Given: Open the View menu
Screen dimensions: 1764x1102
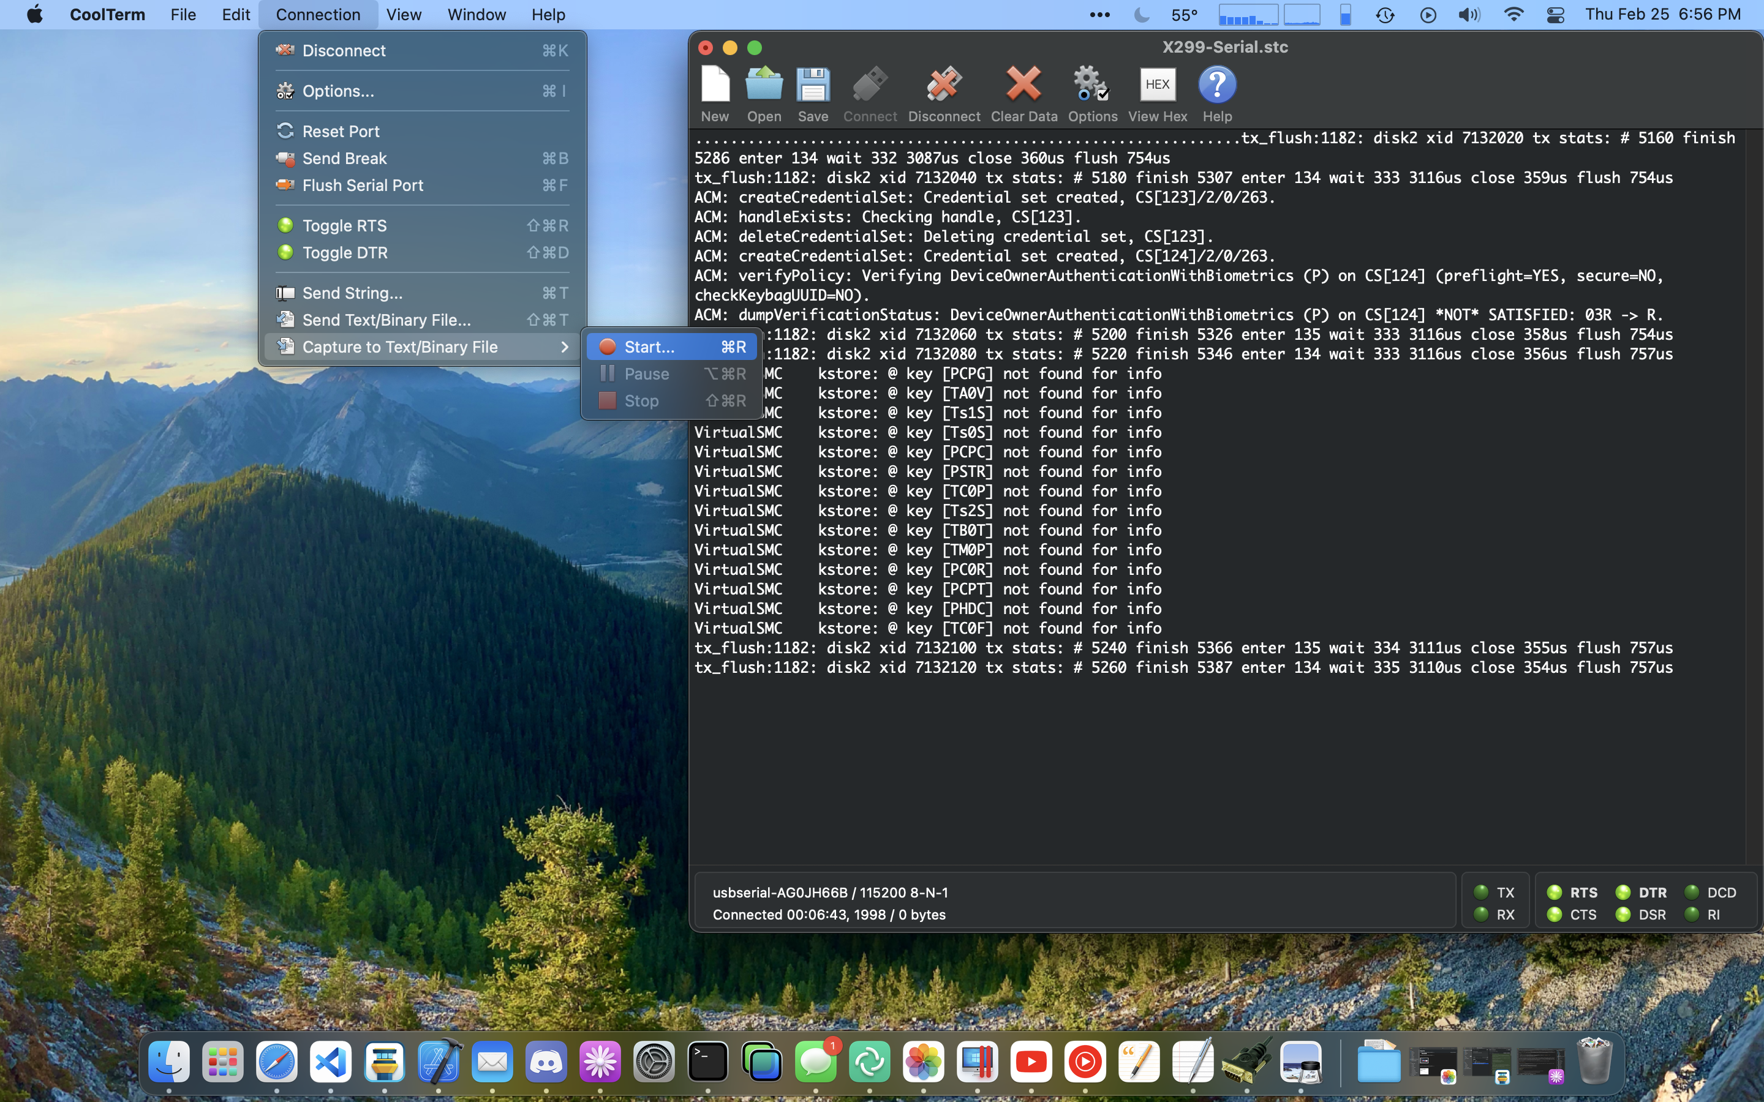Looking at the screenshot, I should coord(404,15).
